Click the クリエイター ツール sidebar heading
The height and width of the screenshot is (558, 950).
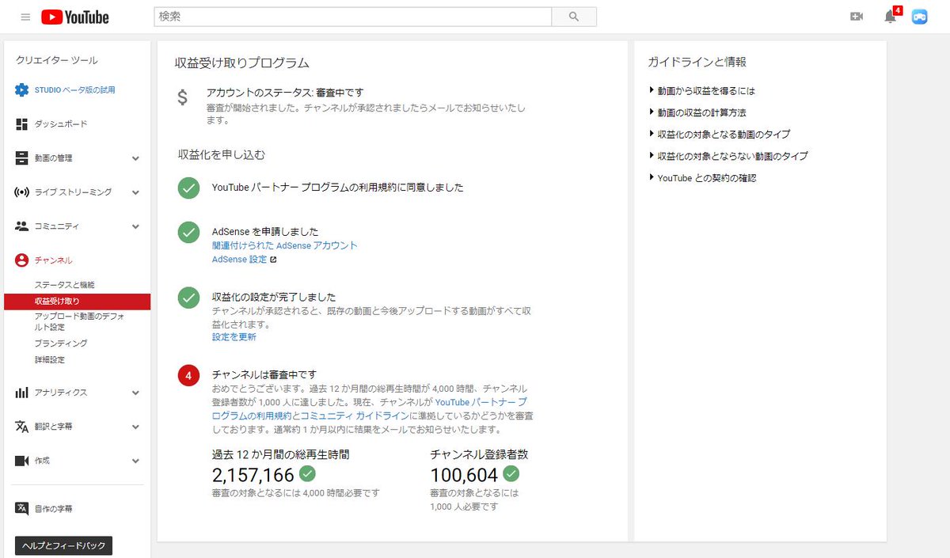57,60
